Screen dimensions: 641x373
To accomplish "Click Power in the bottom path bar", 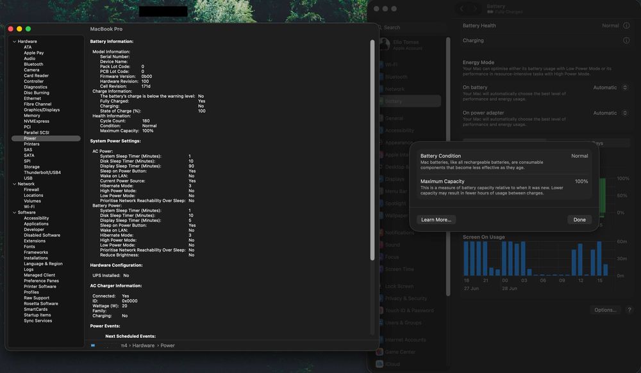I will point(167,345).
